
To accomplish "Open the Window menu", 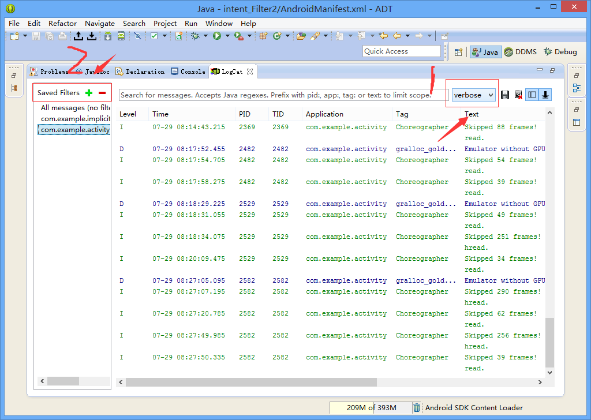I will 219,23.
